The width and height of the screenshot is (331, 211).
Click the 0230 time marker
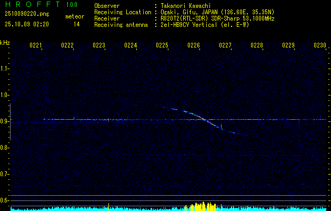[320, 46]
